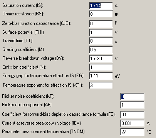156x138 pixels.
Task: Click the Parameter measurement temperature (TNOM) field
Action: point(132,132)
